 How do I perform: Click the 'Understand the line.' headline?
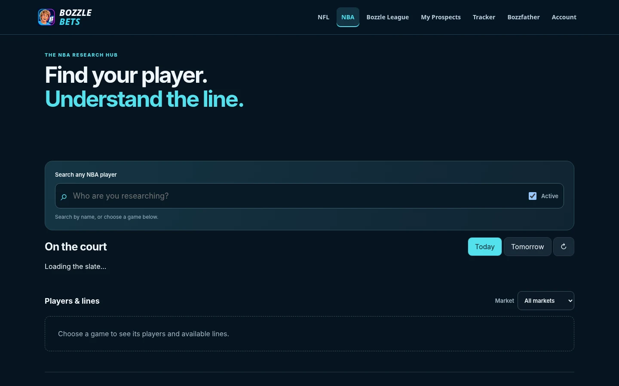tap(144, 99)
